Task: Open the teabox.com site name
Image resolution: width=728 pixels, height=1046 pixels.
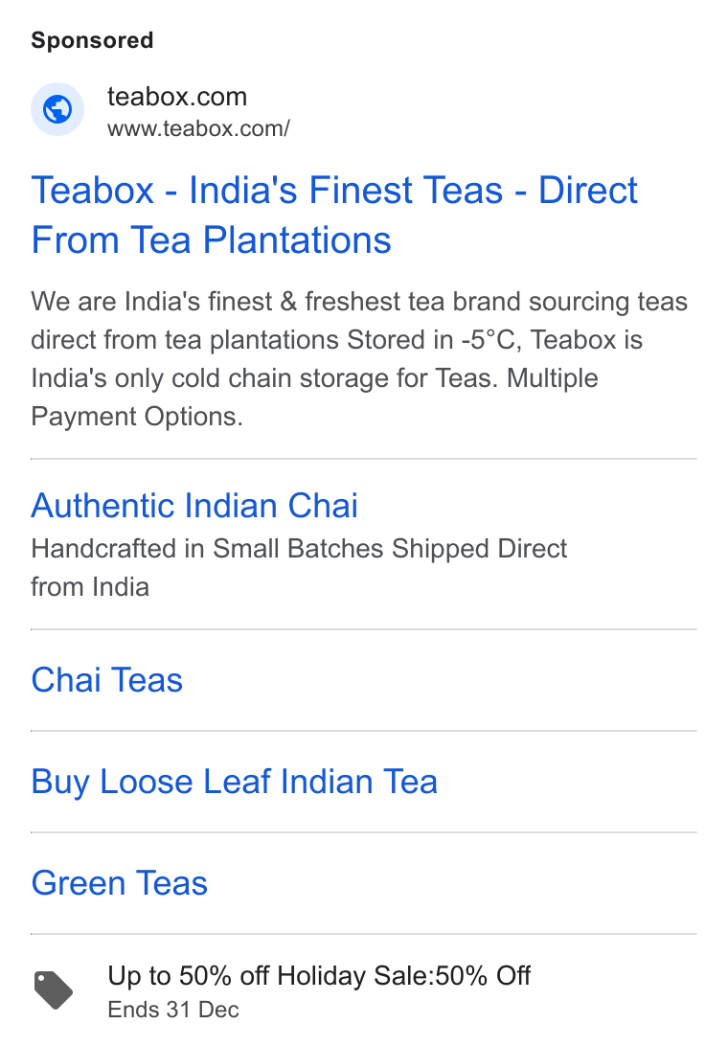Action: 177,97
